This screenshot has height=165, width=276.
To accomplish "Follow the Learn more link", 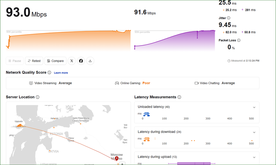I will [61, 73].
